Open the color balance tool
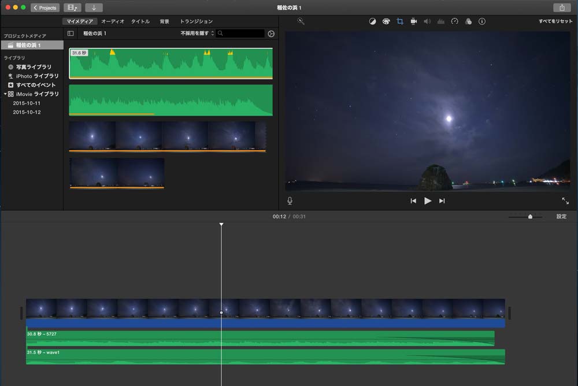Viewport: 578px width, 386px height. click(372, 21)
